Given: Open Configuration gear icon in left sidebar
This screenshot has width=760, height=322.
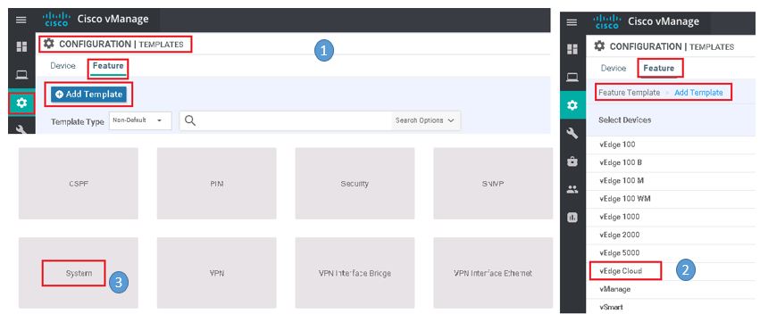Looking at the screenshot, I should [21, 103].
